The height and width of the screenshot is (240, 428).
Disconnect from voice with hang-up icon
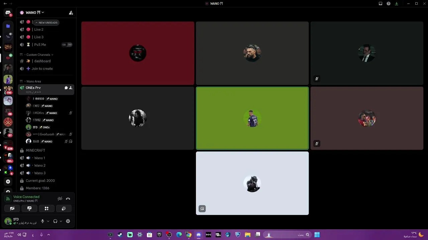[68, 199]
